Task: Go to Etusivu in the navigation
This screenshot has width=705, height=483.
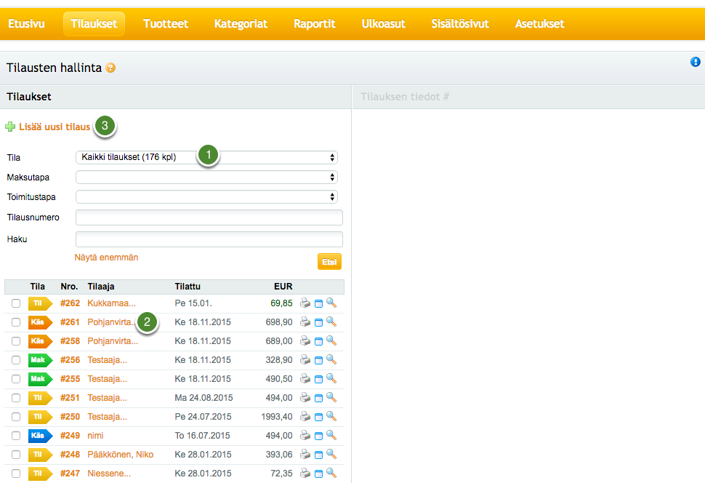Action: [x=26, y=24]
